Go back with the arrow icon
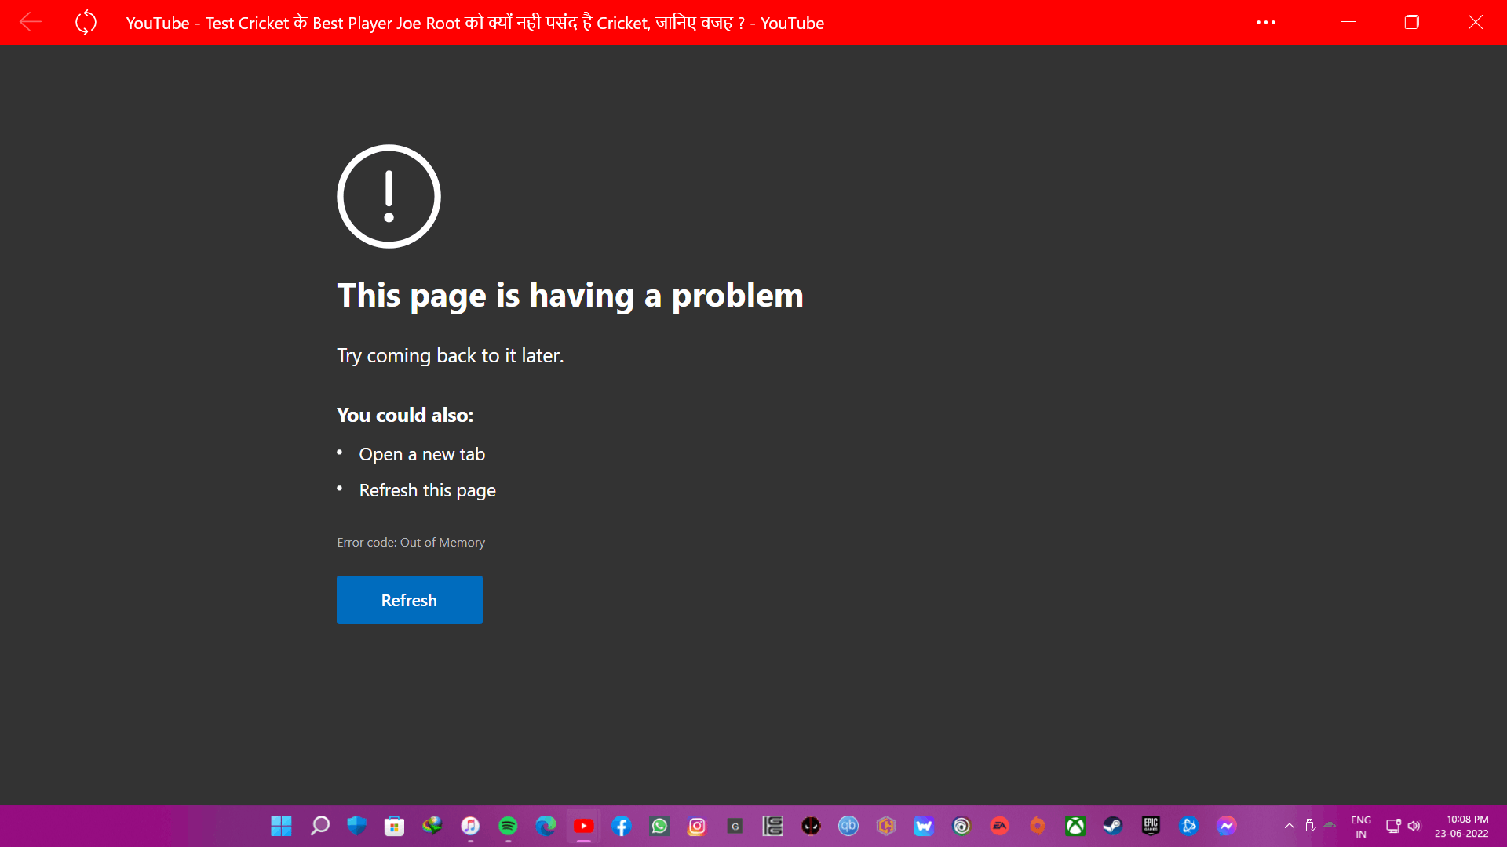The width and height of the screenshot is (1507, 847). tap(30, 22)
